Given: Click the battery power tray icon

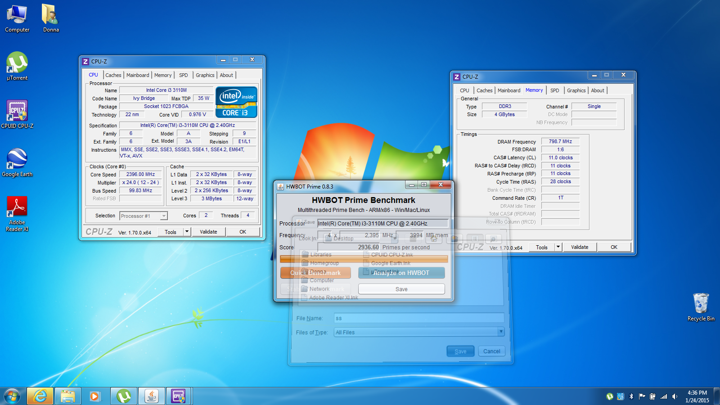Looking at the screenshot, I should tap(652, 396).
